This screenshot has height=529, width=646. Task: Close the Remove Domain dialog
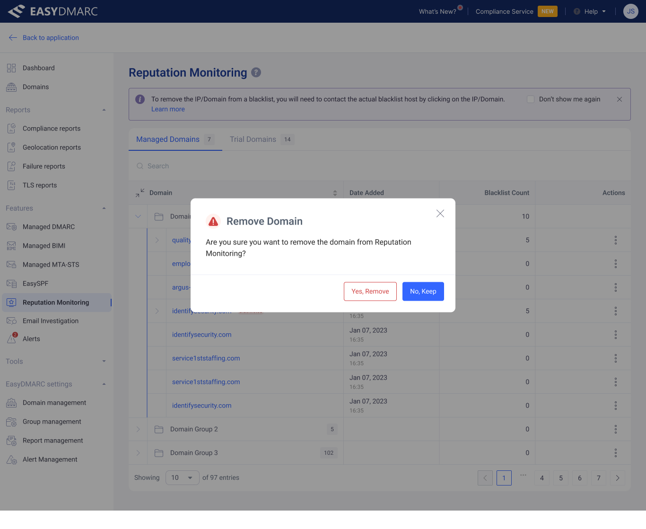[440, 214]
